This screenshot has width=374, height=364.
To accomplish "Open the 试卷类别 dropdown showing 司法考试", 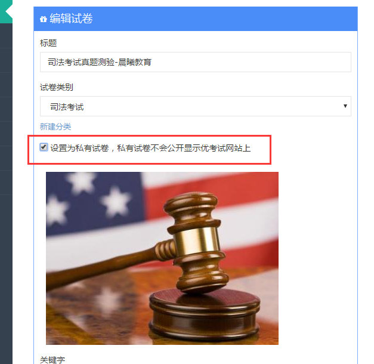I will coord(195,106).
